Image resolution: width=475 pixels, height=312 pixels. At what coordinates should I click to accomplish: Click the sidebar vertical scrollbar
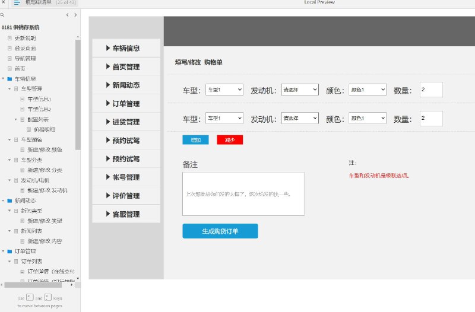pos(78,94)
